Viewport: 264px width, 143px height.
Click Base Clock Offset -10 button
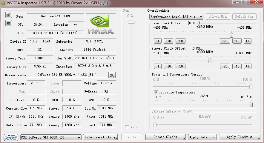click(x=168, y=41)
